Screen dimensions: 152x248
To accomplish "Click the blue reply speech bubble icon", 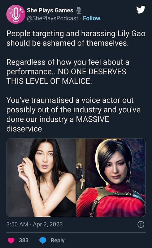I will pos(43,241).
